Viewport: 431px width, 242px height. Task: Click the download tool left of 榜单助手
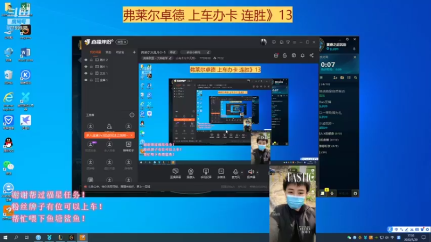(x=109, y=146)
